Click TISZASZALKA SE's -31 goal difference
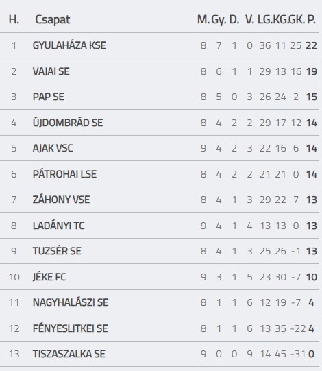This screenshot has height=371, width=322. click(299, 354)
